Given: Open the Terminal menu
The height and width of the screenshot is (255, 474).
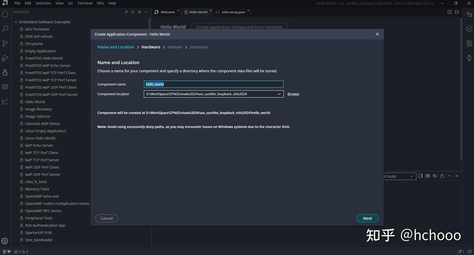Looking at the screenshot, I should click(85, 3).
